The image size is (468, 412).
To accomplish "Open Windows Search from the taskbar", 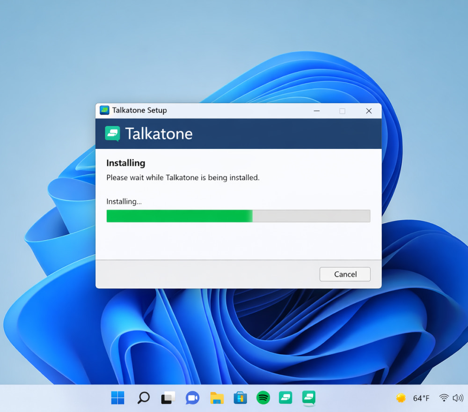I will [x=143, y=397].
